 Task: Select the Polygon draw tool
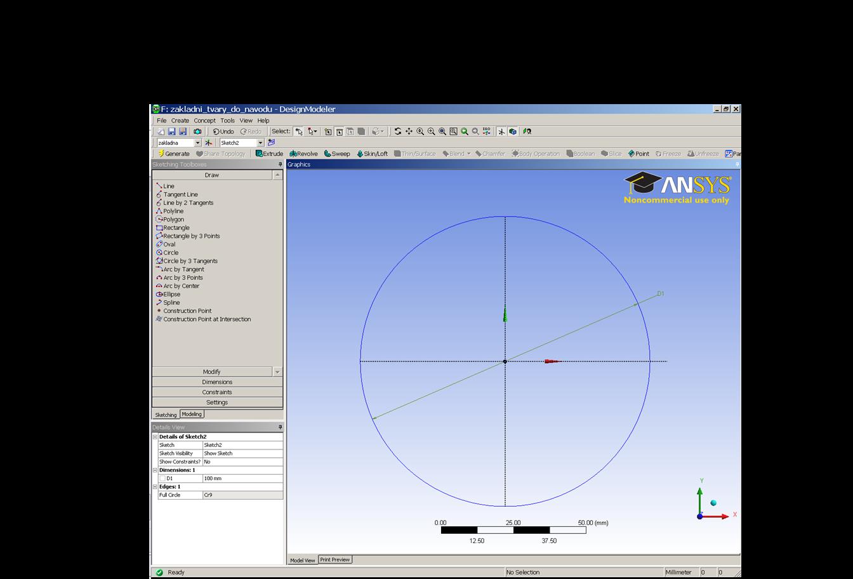click(x=169, y=219)
